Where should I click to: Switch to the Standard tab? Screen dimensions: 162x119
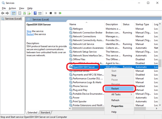[x=45, y=112]
